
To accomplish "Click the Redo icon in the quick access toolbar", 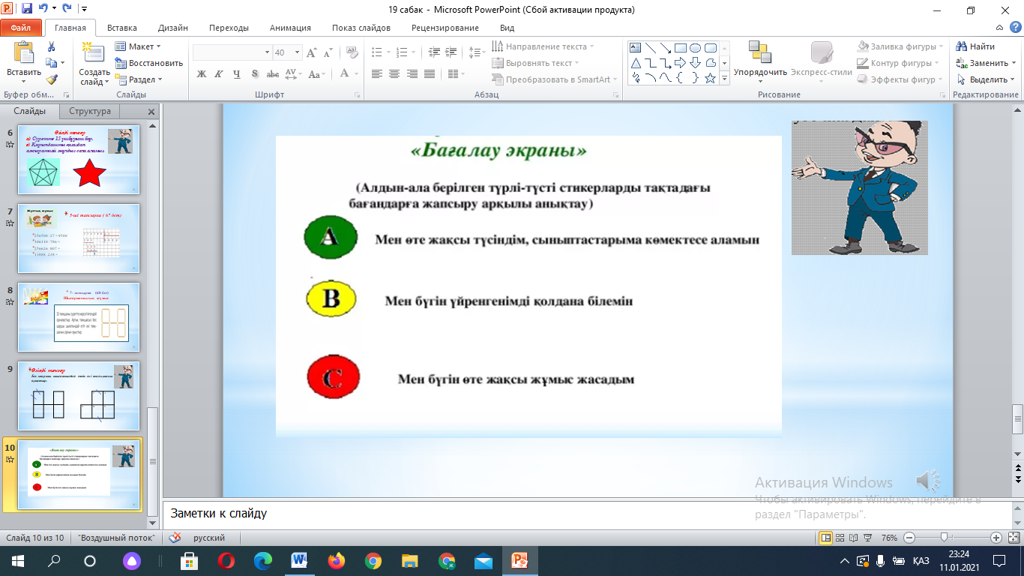I will [67, 10].
